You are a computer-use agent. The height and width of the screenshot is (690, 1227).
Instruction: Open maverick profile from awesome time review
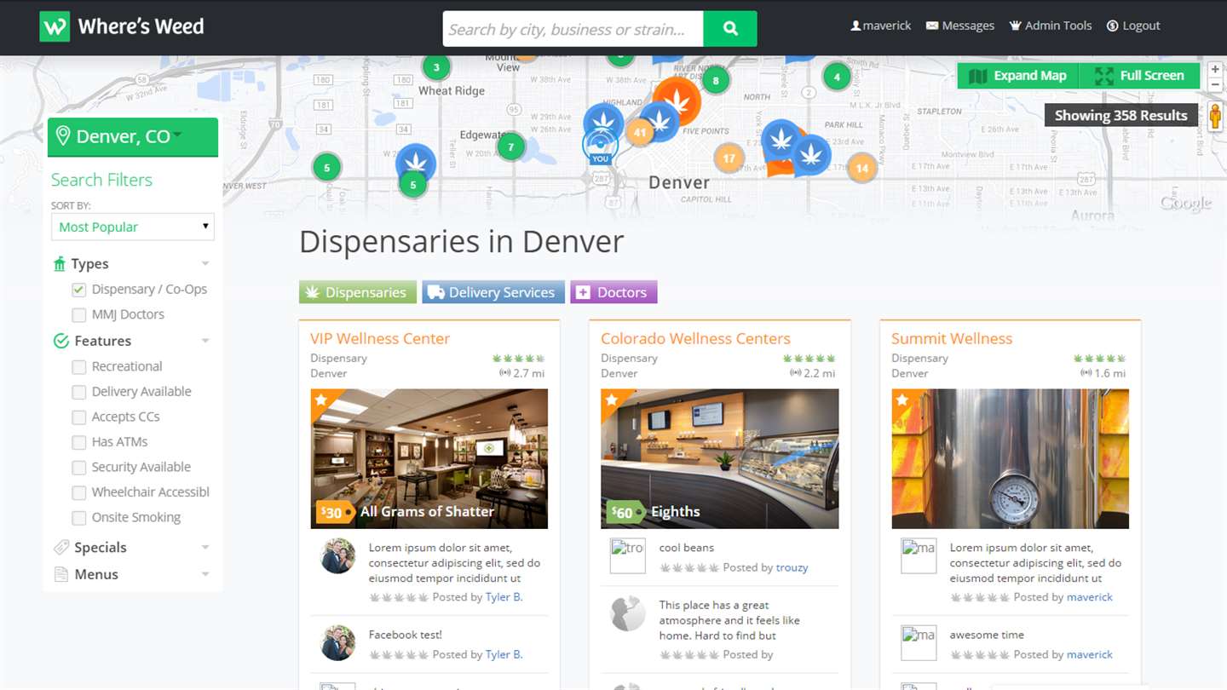[x=1089, y=654]
